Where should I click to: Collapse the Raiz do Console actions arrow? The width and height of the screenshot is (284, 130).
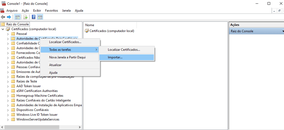[x=283, y=31]
